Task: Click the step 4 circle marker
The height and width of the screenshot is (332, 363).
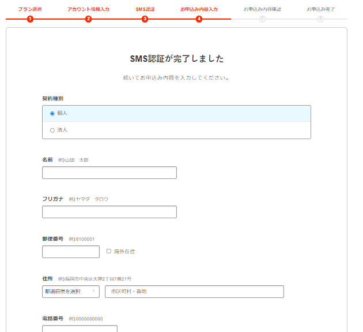Action: (199, 19)
